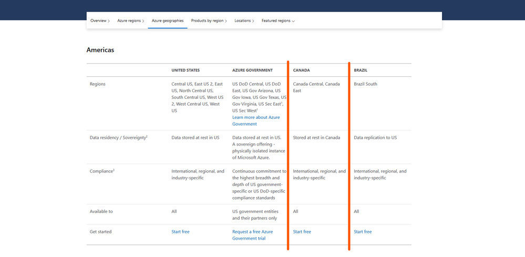Viewport: 525px width, 257px height.
Task: Click the Get started row label
Action: (100, 232)
